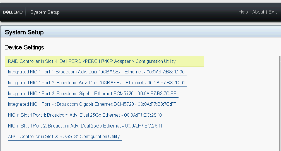Click the Device Settings section heading
The height and width of the screenshot is (151, 281).
[24, 47]
